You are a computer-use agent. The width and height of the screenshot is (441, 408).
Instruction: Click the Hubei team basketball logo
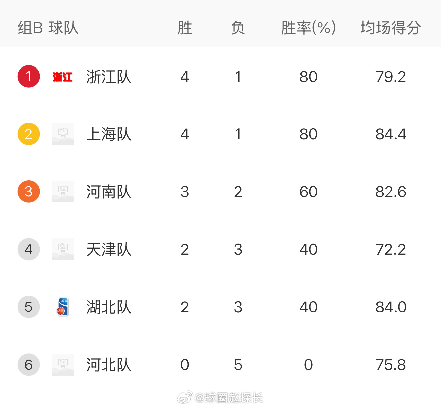(x=63, y=307)
